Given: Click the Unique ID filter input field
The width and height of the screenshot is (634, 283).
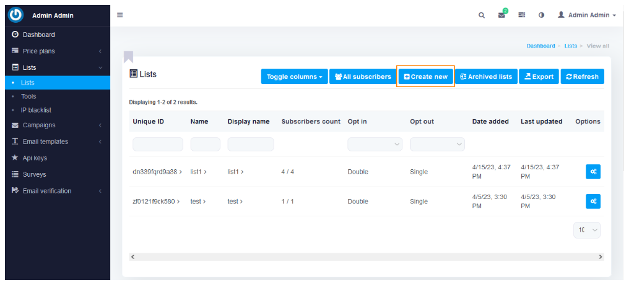Looking at the screenshot, I should [x=158, y=145].
